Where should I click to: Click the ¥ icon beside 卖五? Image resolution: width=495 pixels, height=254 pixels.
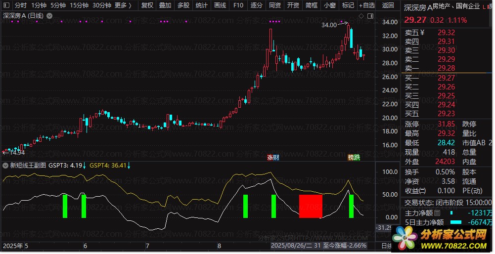[x=422, y=33]
